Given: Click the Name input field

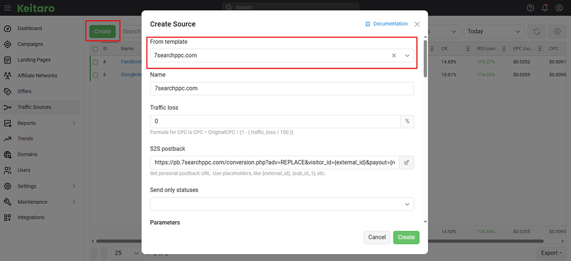Looking at the screenshot, I should 282,88.
